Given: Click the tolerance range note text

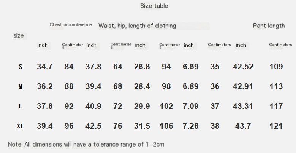Looking at the screenshot, I should (x=86, y=145).
